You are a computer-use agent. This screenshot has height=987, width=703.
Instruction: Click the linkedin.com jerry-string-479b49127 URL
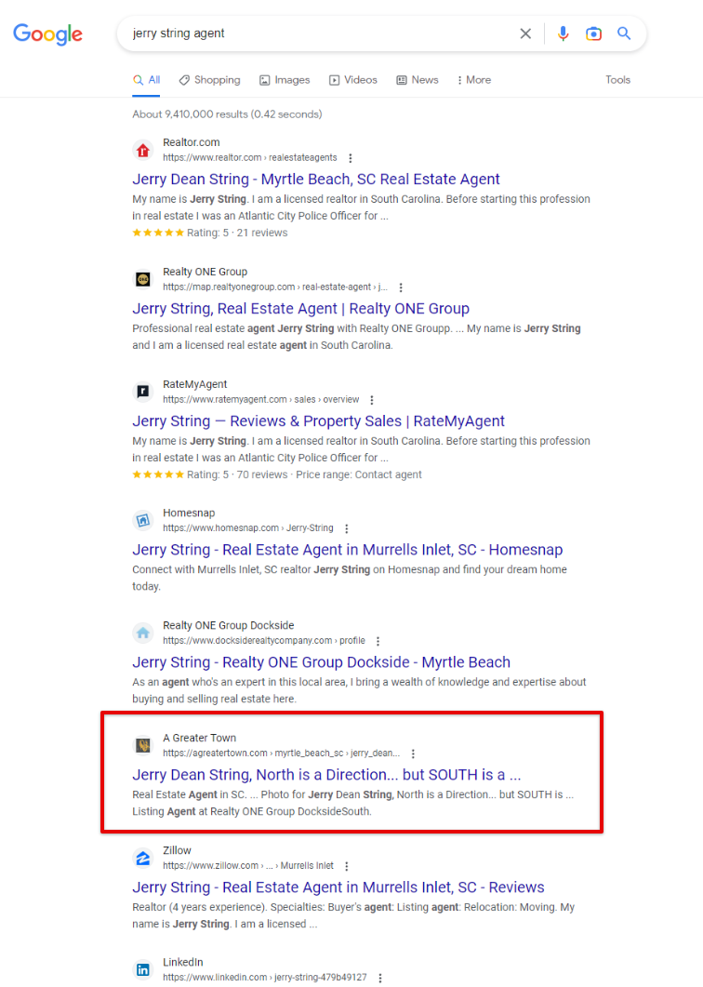pos(264,977)
